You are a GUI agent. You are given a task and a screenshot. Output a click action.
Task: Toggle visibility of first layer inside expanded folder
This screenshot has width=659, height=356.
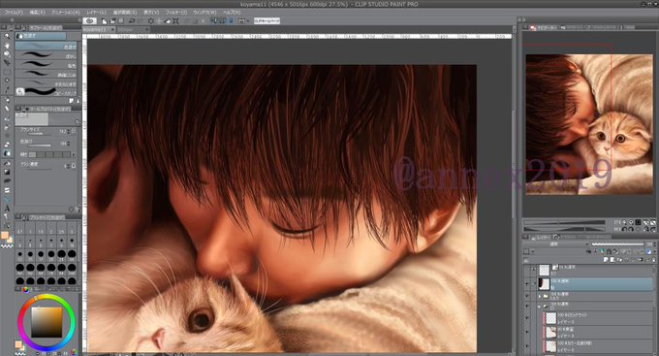(527, 318)
